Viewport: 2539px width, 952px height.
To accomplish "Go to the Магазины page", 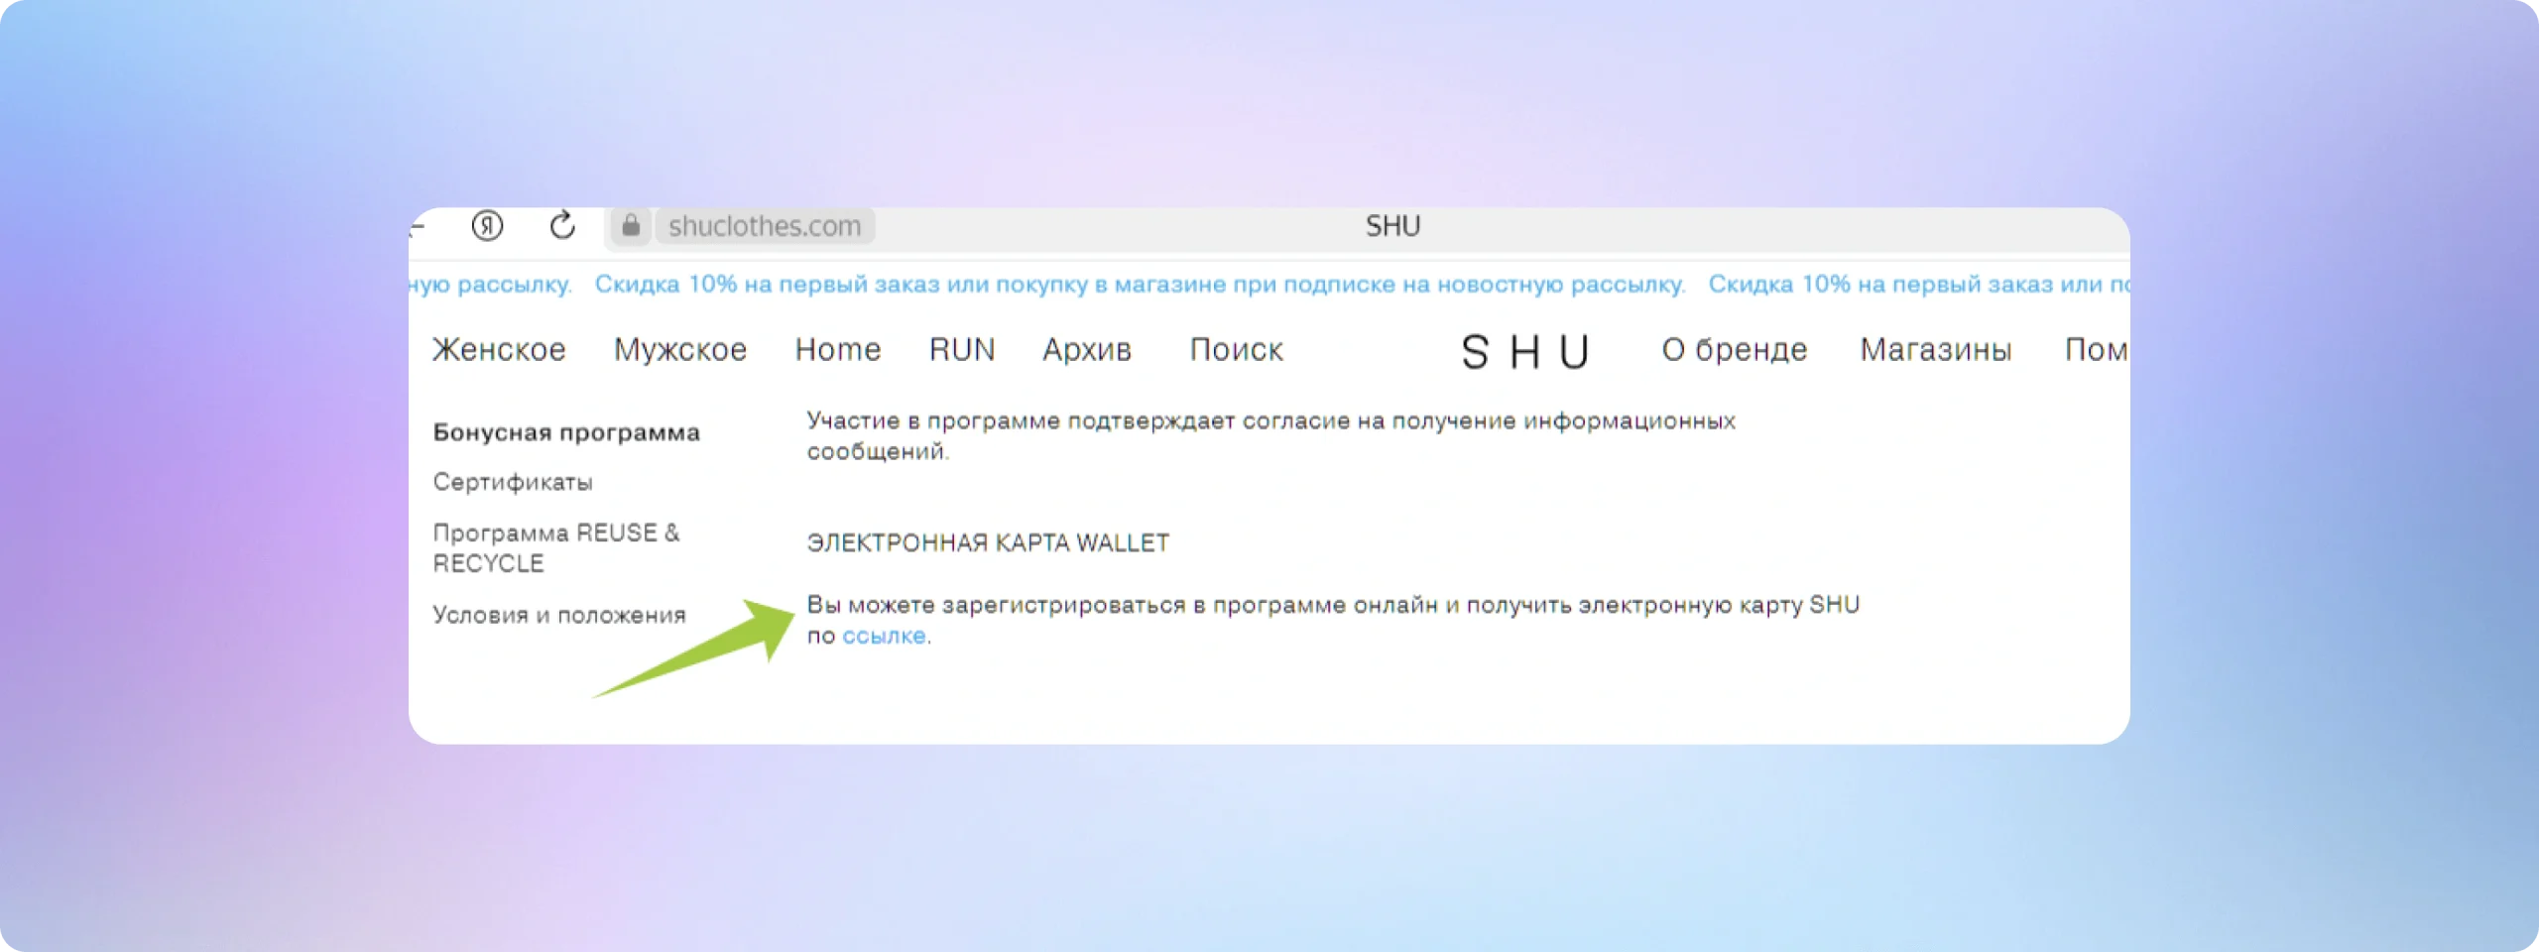I will pos(1936,350).
